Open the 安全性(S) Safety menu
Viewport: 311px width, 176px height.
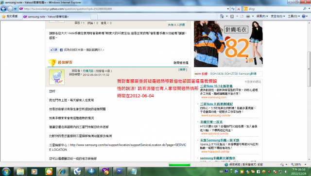tap(278, 16)
